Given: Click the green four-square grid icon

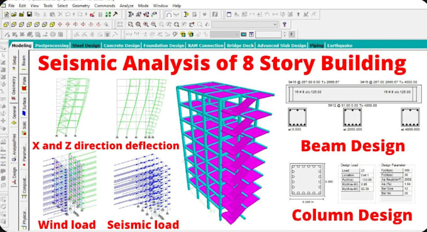Looking at the screenshot, I should [108, 14].
